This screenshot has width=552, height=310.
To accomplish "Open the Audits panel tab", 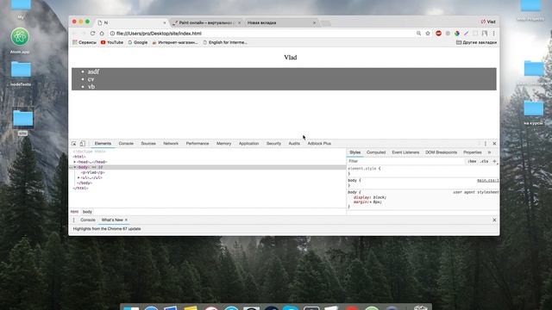I will tap(294, 144).
